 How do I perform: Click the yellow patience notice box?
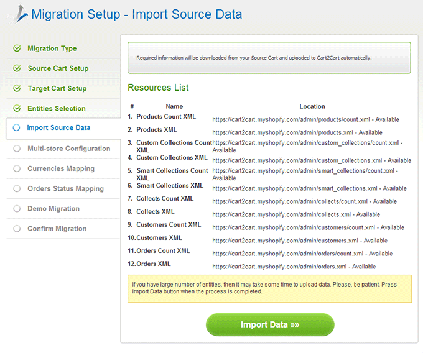point(269,288)
